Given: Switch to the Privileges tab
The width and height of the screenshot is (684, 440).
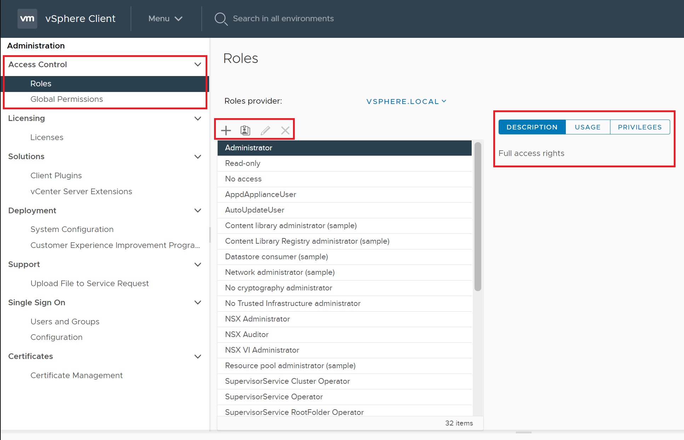Looking at the screenshot, I should click(640, 127).
